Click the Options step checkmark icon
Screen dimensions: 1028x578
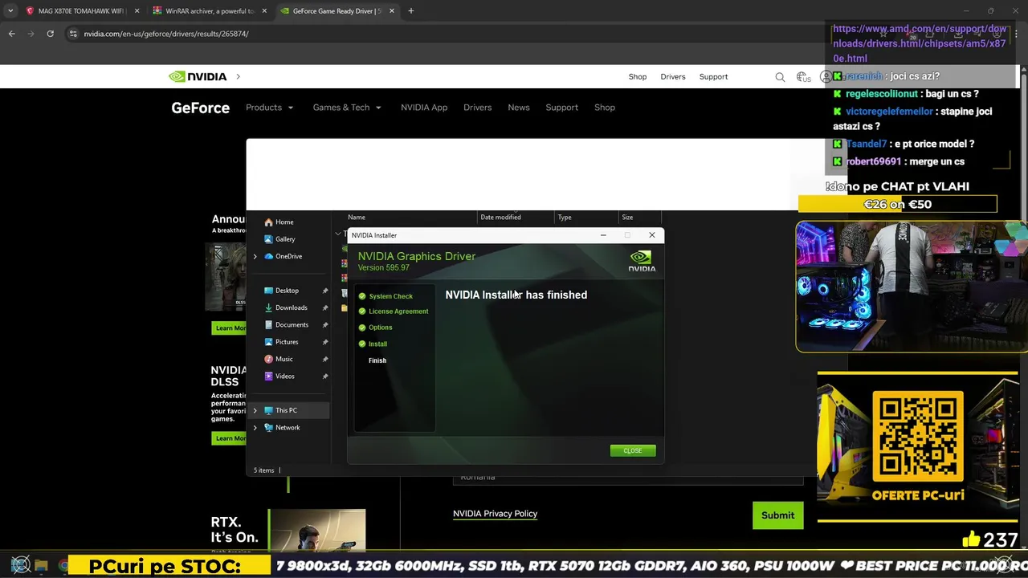[362, 328]
